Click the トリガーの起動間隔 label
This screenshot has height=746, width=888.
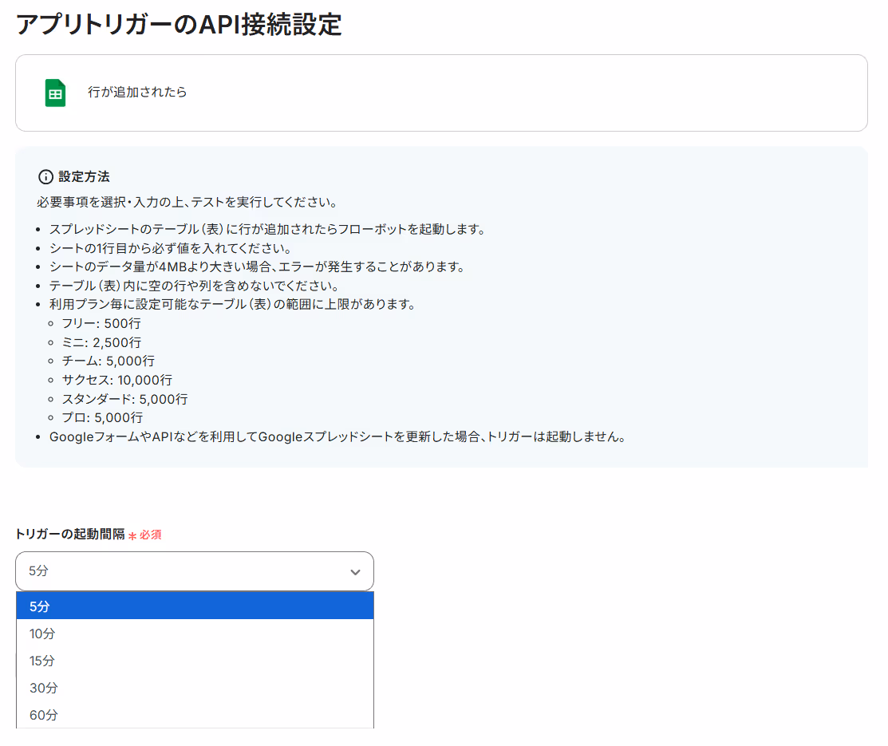tap(70, 534)
